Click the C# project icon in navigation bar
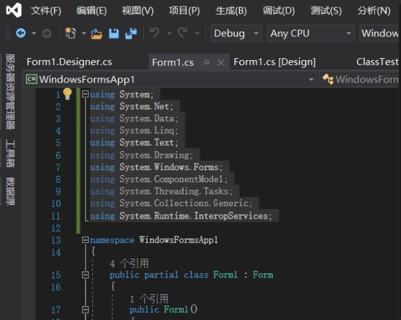Image resolution: width=401 pixels, height=320 pixels. pyautogui.click(x=32, y=80)
